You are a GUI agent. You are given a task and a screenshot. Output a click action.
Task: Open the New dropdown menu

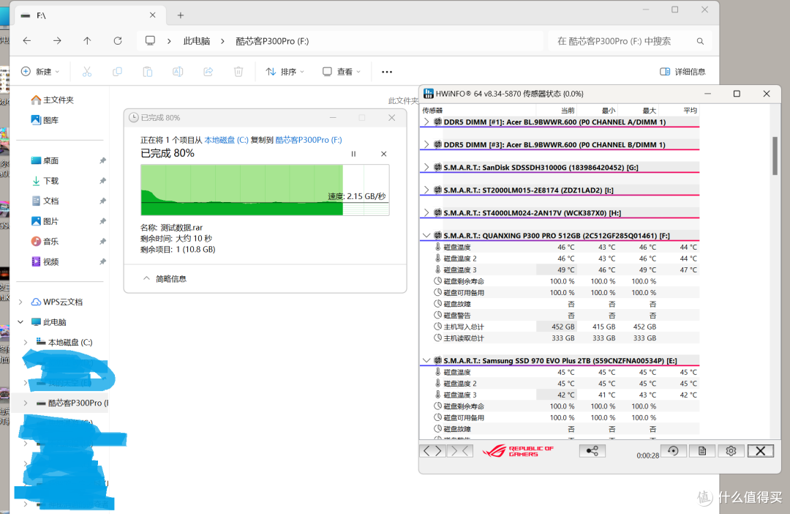[40, 72]
